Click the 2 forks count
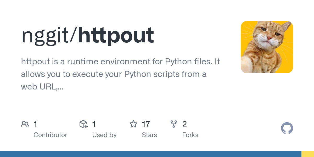314x157 pixels. tap(184, 124)
